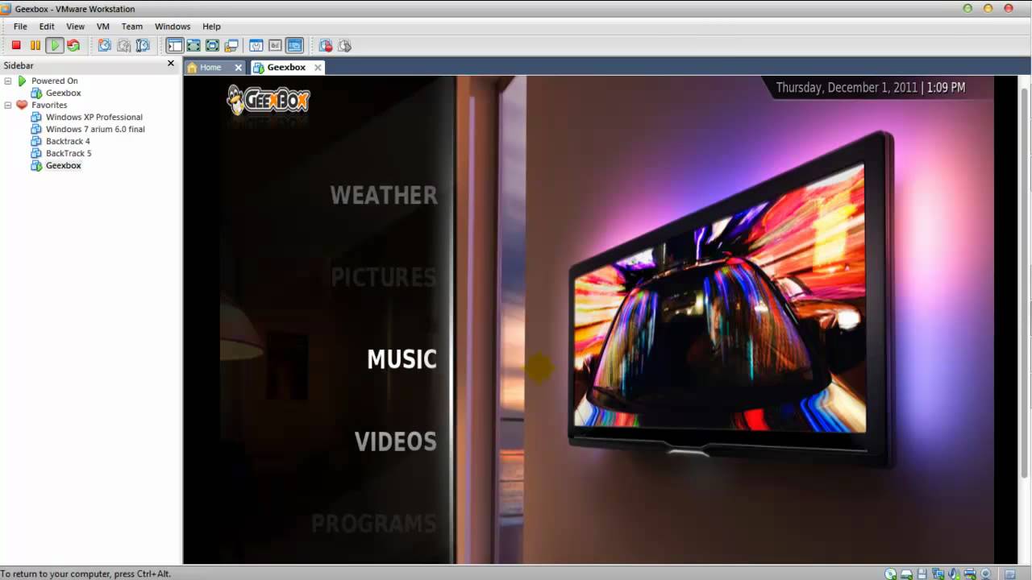Click the hard disk status icon
The image size is (1032, 580).
coord(906,574)
